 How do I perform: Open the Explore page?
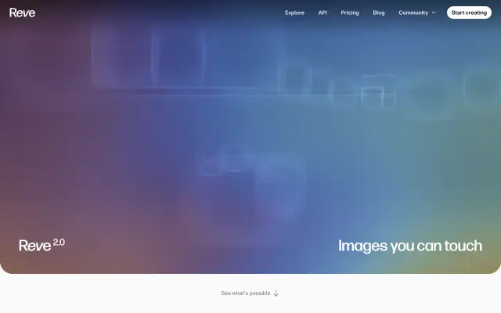[x=294, y=13]
